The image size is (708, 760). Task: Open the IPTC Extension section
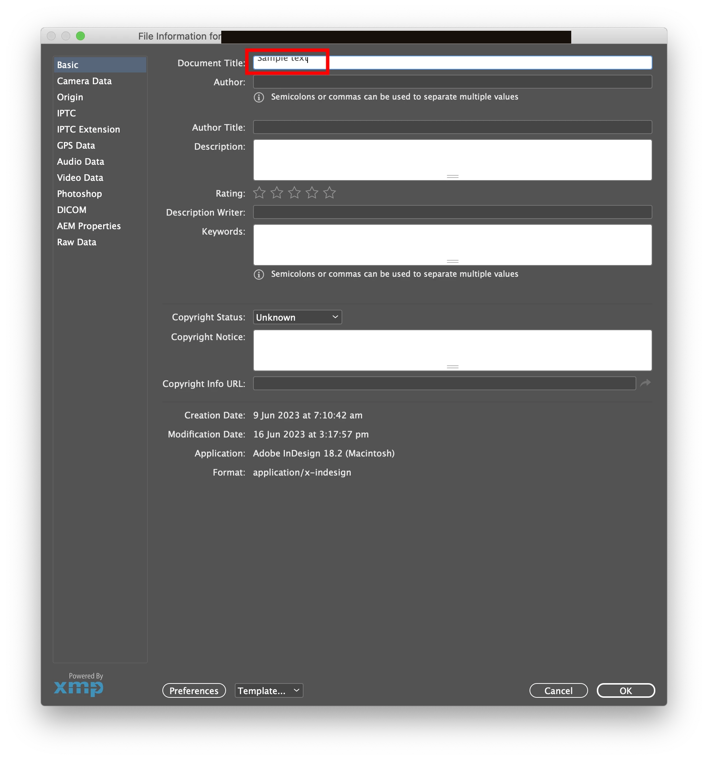pyautogui.click(x=88, y=129)
